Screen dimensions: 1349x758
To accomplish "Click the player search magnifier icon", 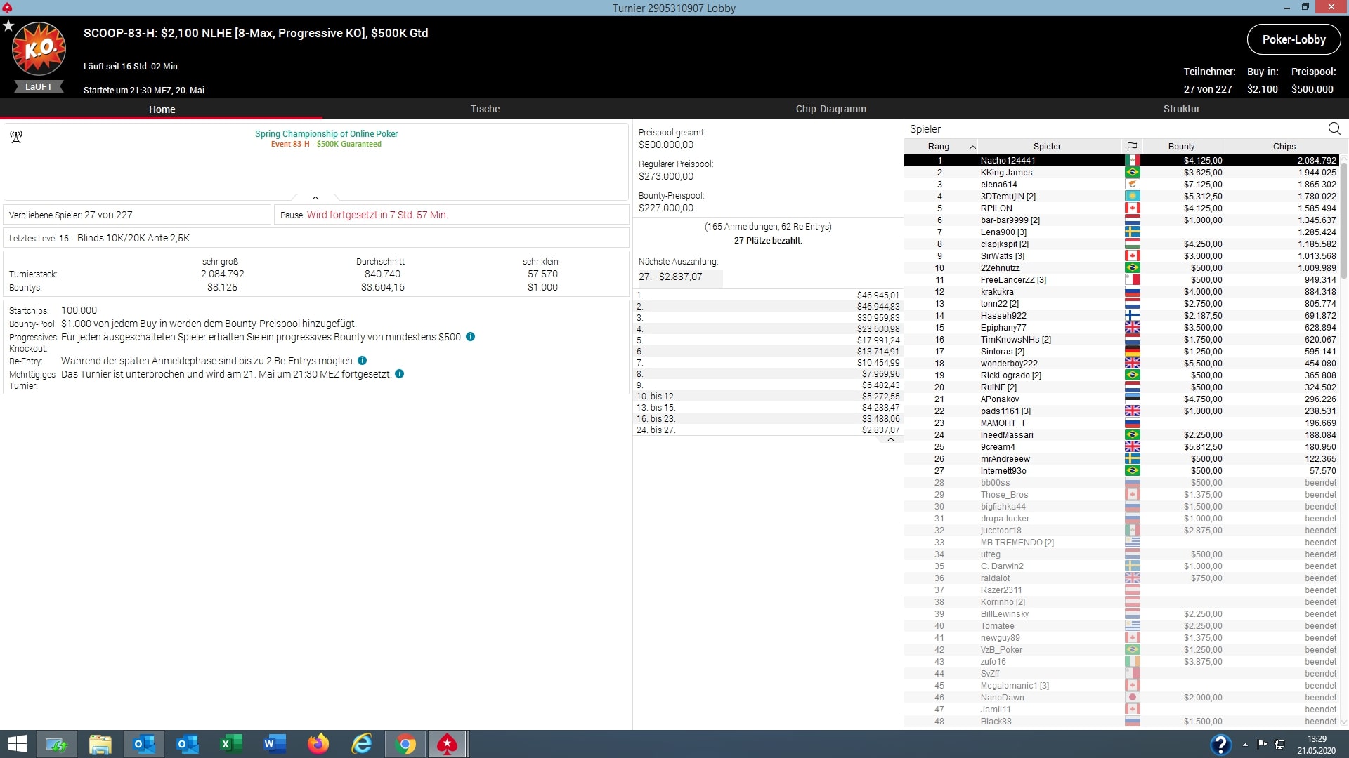I will [1334, 128].
